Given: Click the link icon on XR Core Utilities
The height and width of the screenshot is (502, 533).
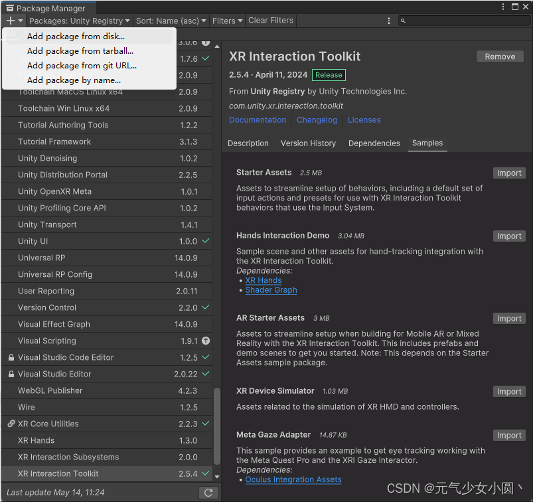Looking at the screenshot, I should (x=11, y=424).
